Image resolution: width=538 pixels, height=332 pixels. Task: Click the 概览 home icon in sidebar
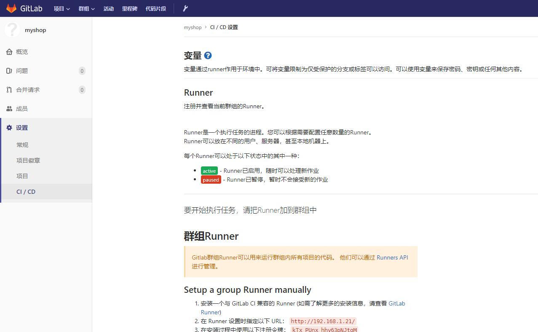(9, 52)
